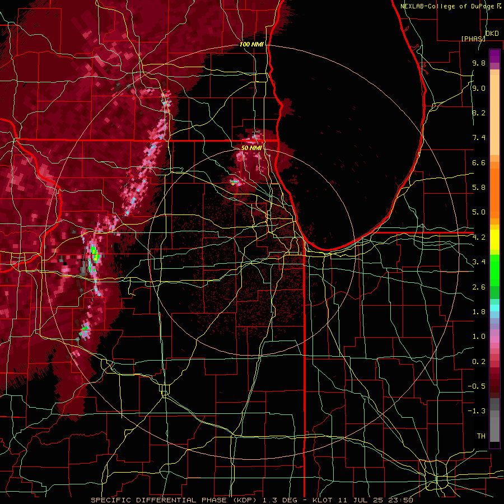
Task: Click the 100 NMI range ring label
Action: 251,44
